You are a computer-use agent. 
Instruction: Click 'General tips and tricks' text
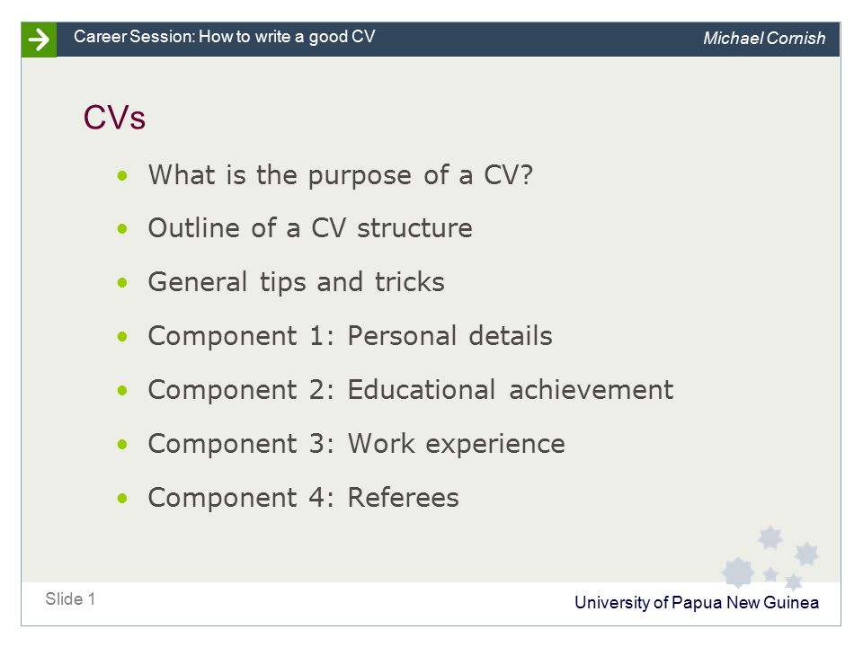(x=296, y=282)
